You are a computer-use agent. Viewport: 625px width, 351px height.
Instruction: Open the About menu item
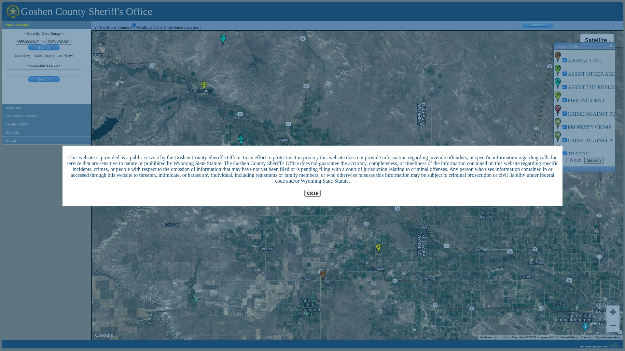(47, 140)
